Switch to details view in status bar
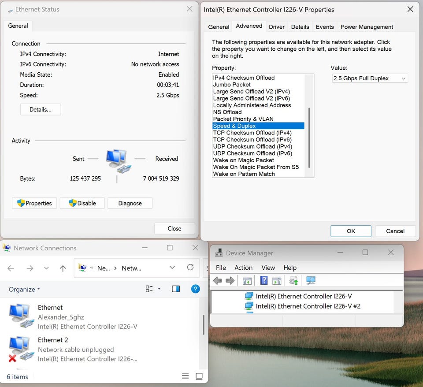Screen dimensions: 423x387 (x=186, y=376)
